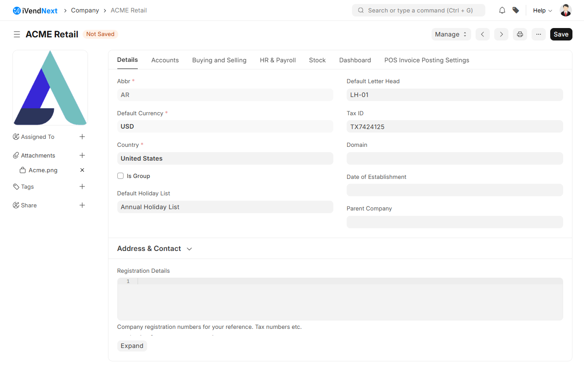Open the Company breadcrumb link
Viewport: 584px width, 372px height.
(x=85, y=10)
